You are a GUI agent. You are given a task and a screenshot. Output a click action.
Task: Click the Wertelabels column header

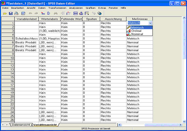(50, 19)
